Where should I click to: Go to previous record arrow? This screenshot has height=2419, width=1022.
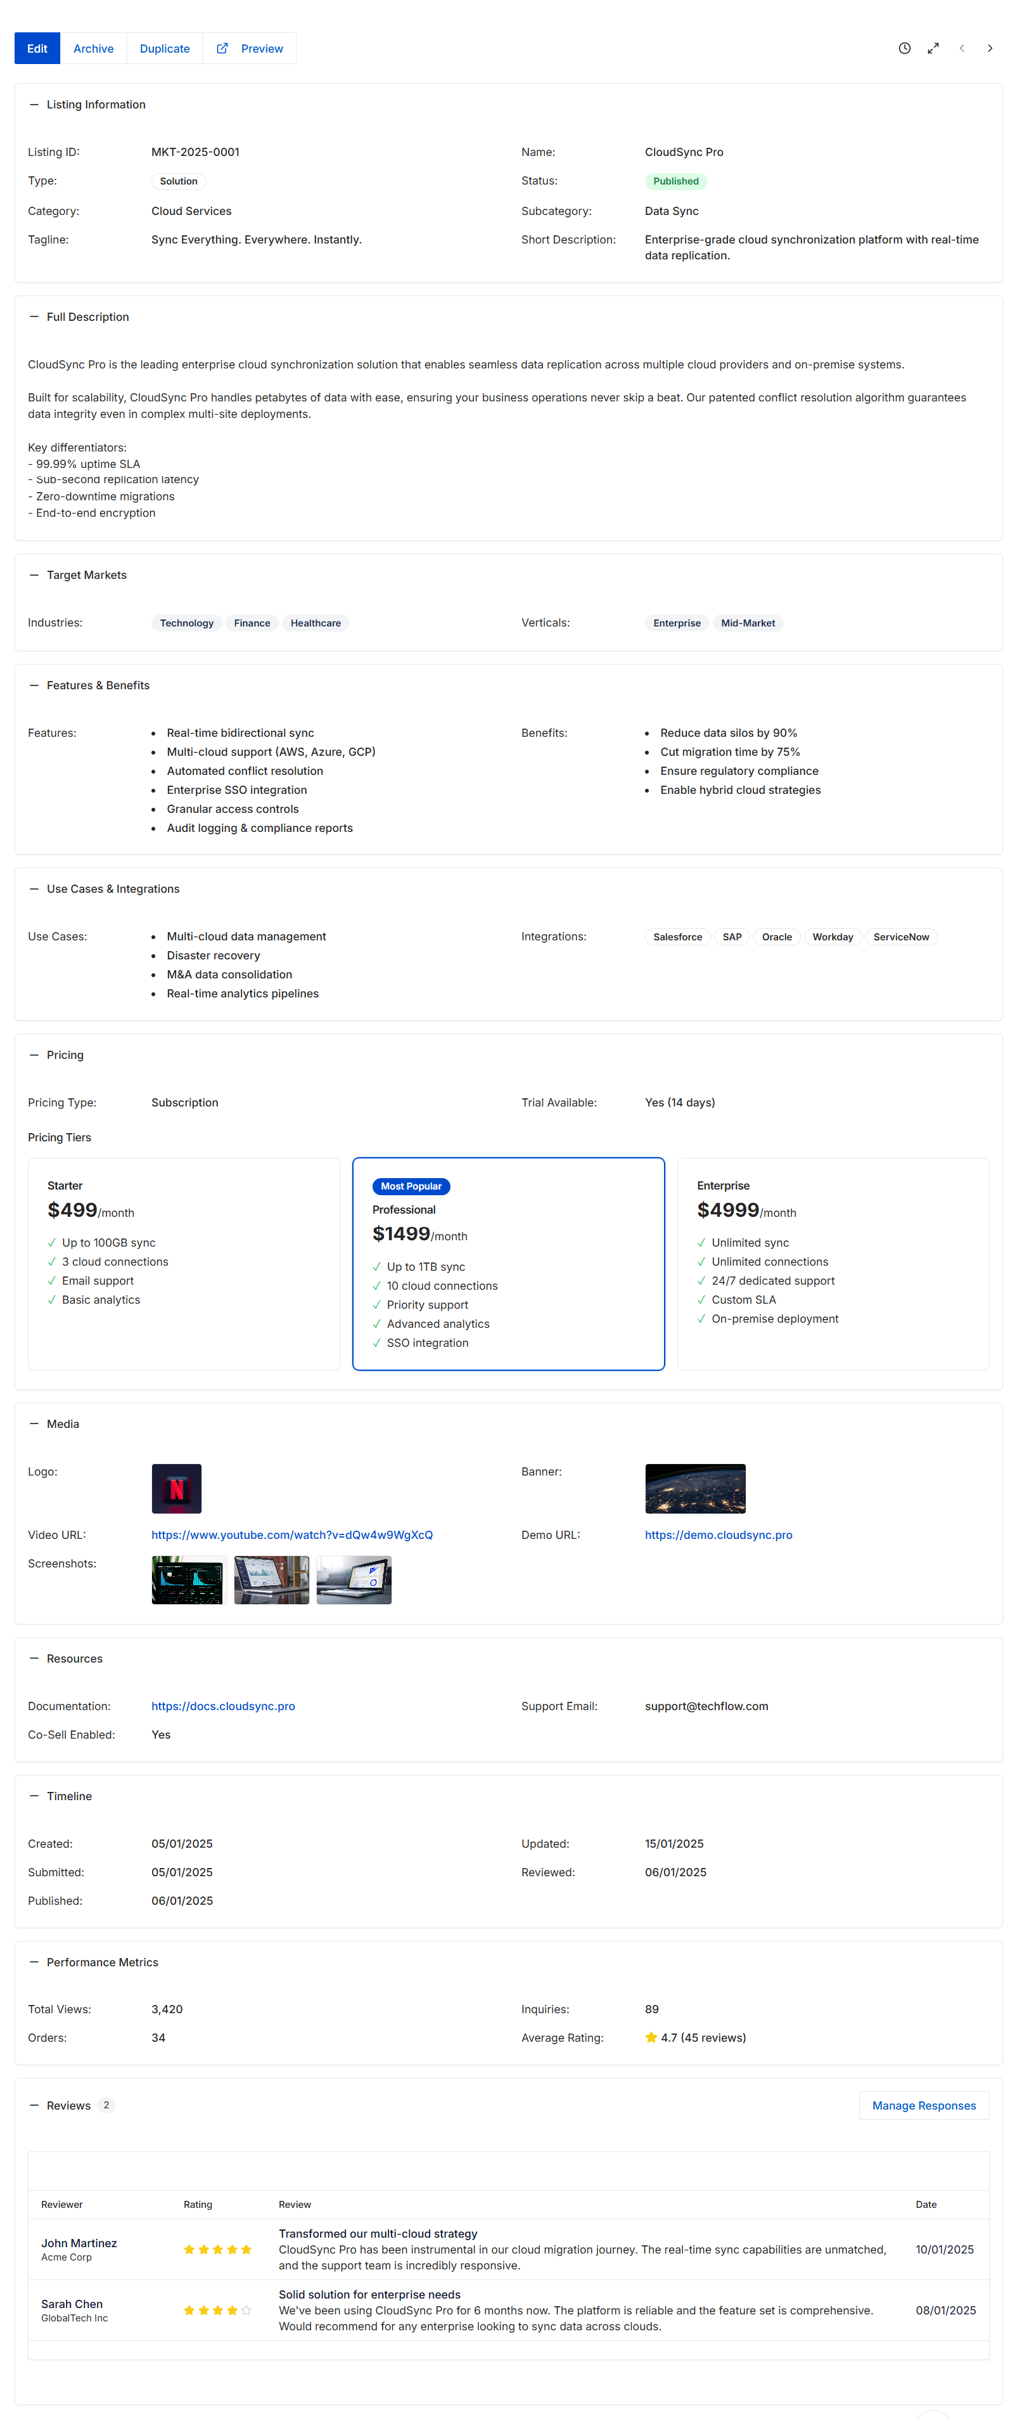(x=962, y=49)
